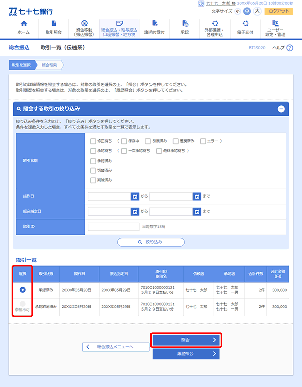
Task: Click the 77 Bank logo
Action: tap(31, 11)
